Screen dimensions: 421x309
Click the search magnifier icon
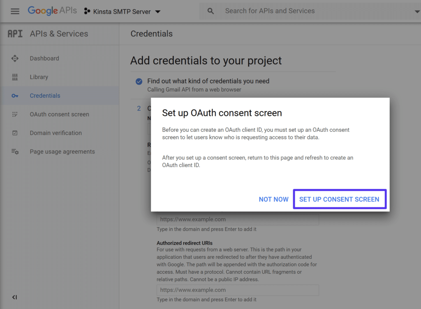[210, 11]
